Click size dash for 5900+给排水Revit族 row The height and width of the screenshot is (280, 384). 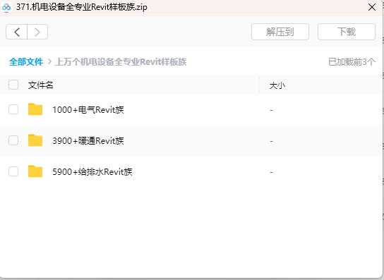pyautogui.click(x=271, y=172)
